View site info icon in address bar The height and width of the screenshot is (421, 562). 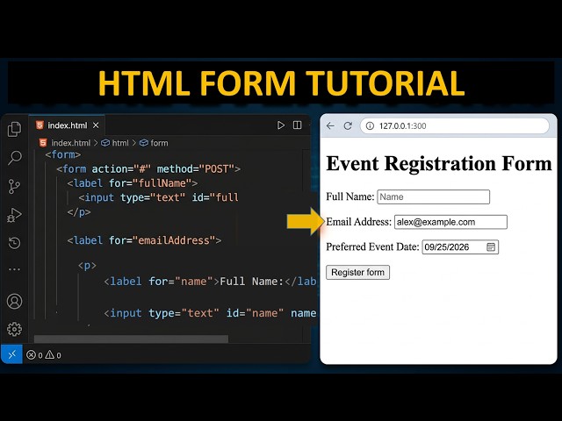pyautogui.click(x=370, y=125)
